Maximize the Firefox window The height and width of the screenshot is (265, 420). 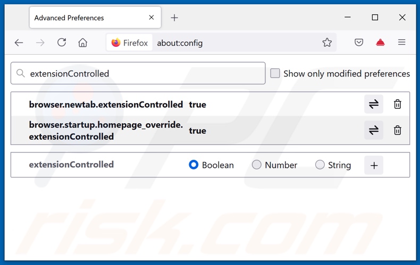(x=375, y=18)
